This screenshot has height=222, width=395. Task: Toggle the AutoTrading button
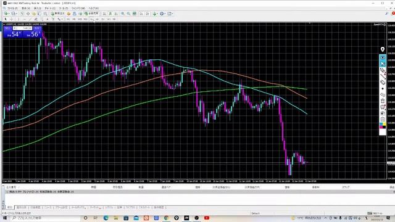click(x=91, y=14)
